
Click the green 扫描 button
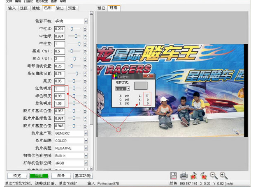39,176
